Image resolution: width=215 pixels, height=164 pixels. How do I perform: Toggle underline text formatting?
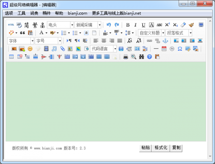click(x=143, y=25)
